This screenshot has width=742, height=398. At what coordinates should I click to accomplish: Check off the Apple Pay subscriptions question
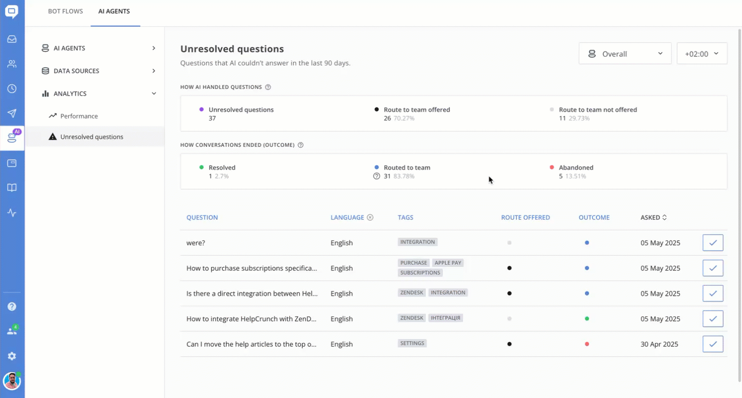click(x=713, y=268)
